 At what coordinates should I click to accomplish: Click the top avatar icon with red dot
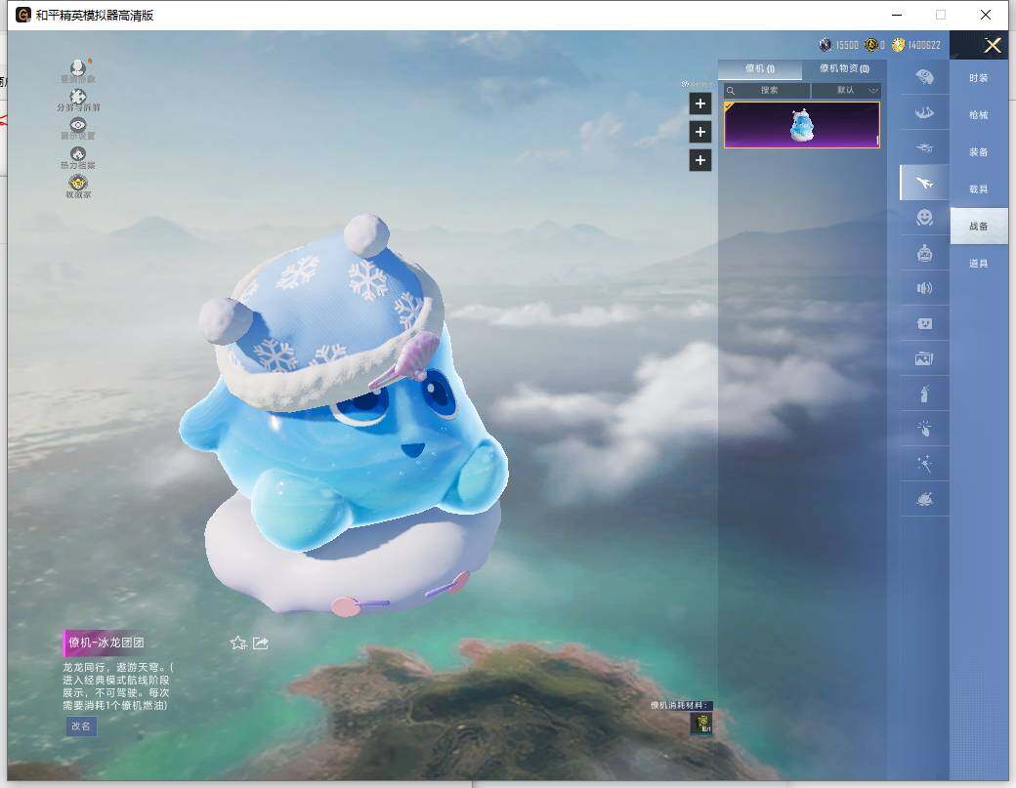point(78,71)
